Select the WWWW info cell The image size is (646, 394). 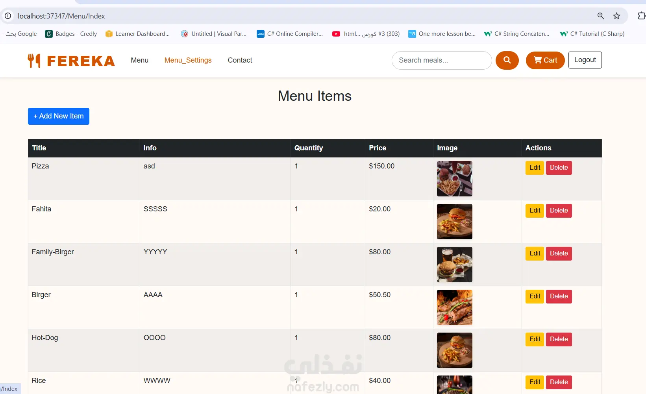pyautogui.click(x=215, y=383)
